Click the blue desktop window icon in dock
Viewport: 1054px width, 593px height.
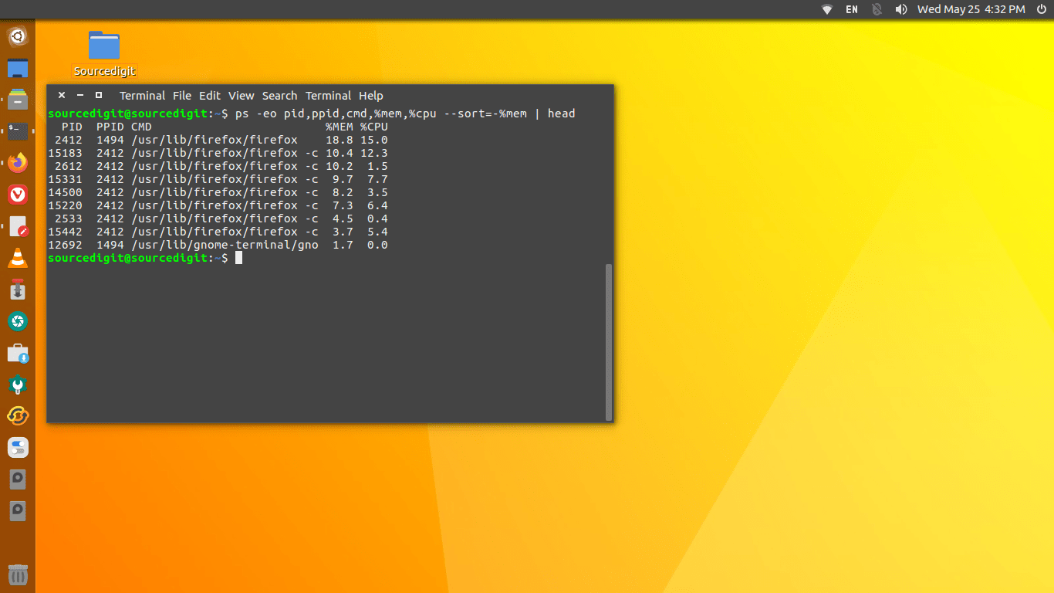[x=18, y=69]
